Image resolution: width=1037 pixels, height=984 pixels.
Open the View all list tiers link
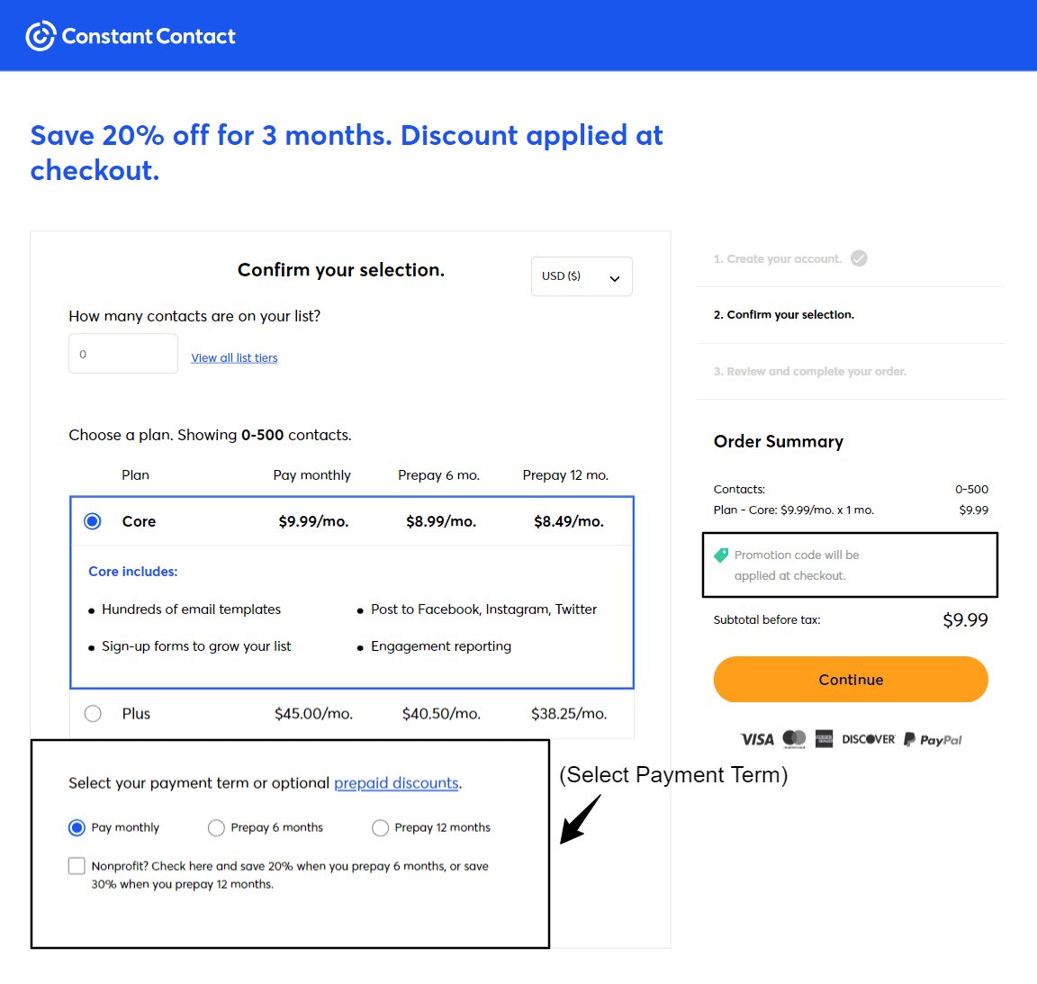pos(234,357)
